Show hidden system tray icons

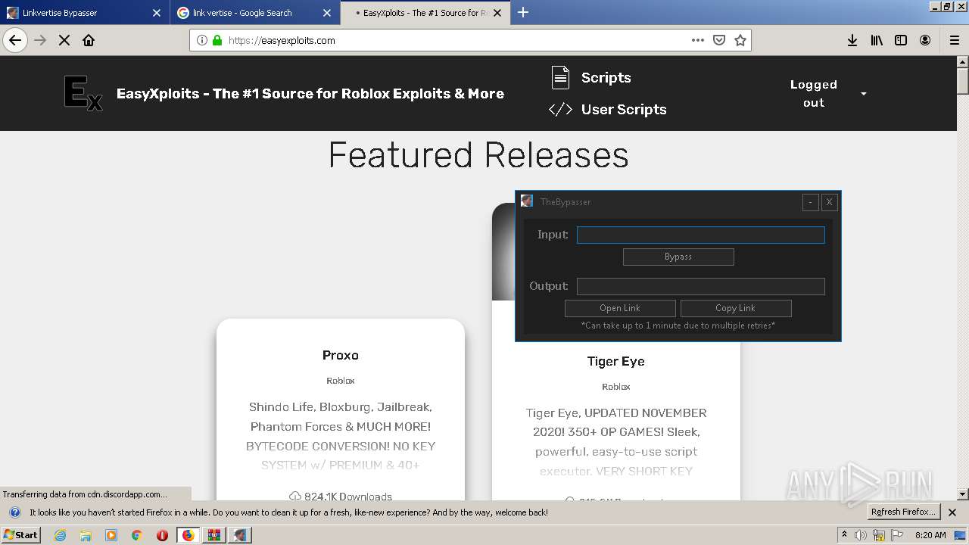[x=844, y=535]
